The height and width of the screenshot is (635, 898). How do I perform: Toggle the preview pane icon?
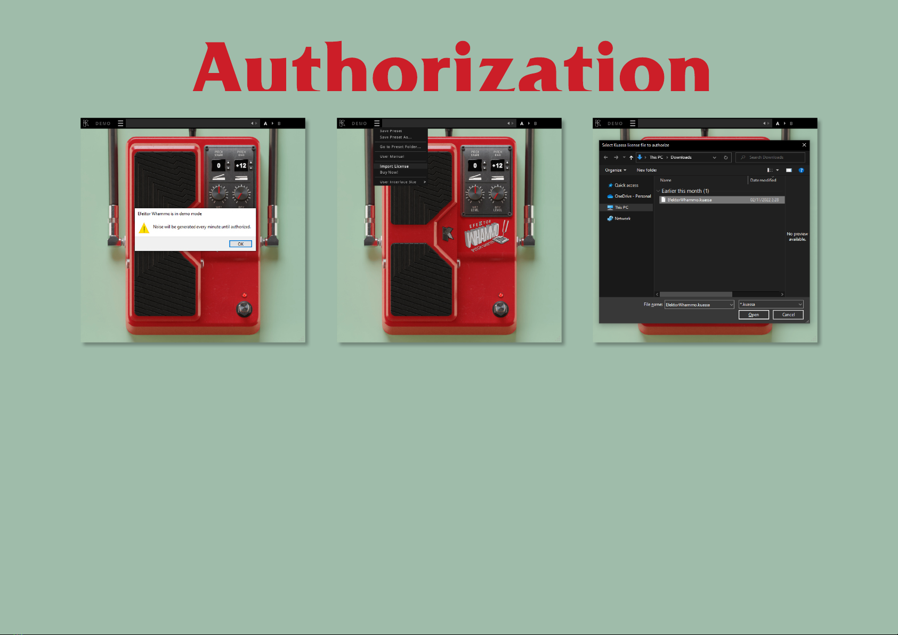(789, 170)
